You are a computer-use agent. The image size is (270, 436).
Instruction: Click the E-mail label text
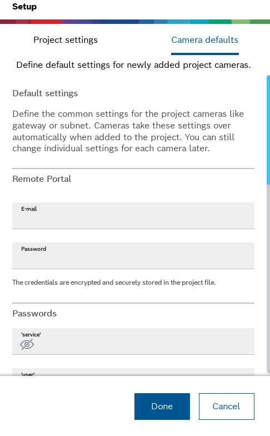click(29, 209)
